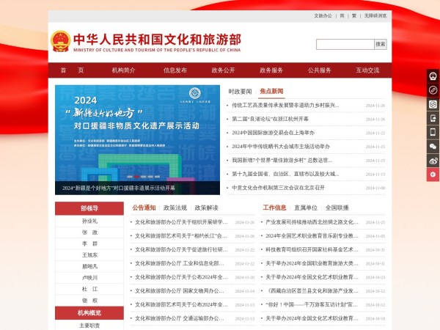Open the mobile client icon with arrows
The image size is (440, 330).
tap(433, 118)
